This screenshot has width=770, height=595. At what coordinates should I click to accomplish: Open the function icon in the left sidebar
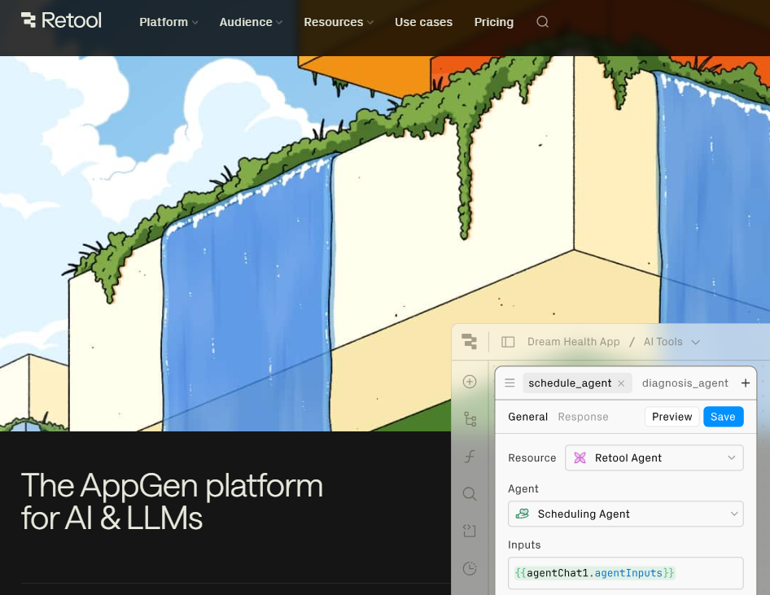pyautogui.click(x=470, y=457)
